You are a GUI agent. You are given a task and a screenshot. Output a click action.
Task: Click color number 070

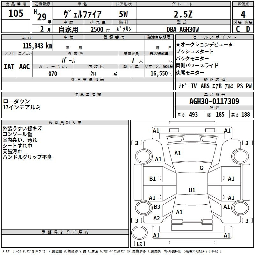point(53,74)
